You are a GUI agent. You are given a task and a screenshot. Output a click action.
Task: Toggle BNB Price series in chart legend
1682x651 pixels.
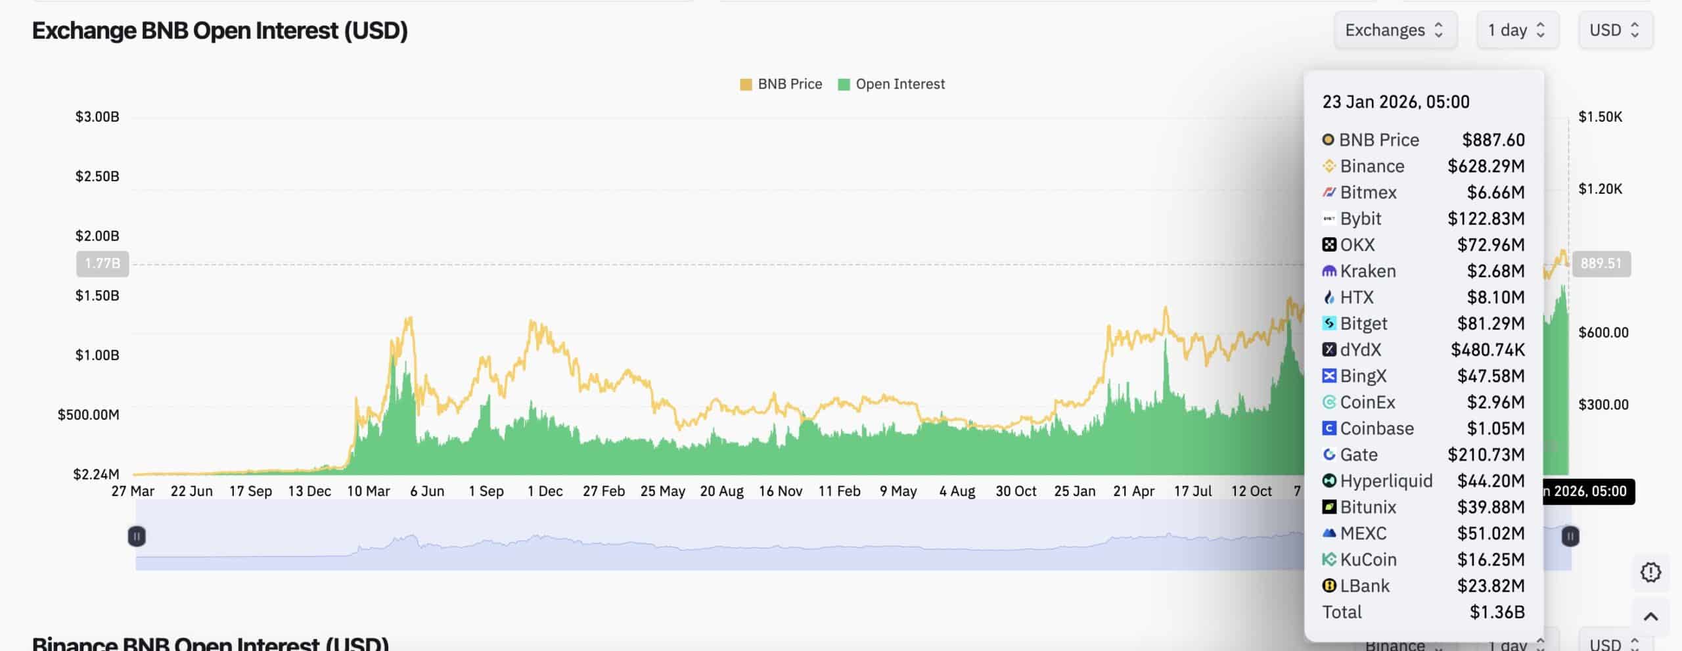[x=781, y=84]
